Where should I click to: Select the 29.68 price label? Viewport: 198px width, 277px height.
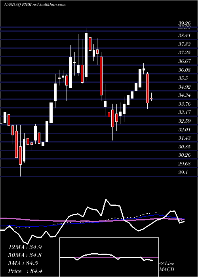(184, 163)
